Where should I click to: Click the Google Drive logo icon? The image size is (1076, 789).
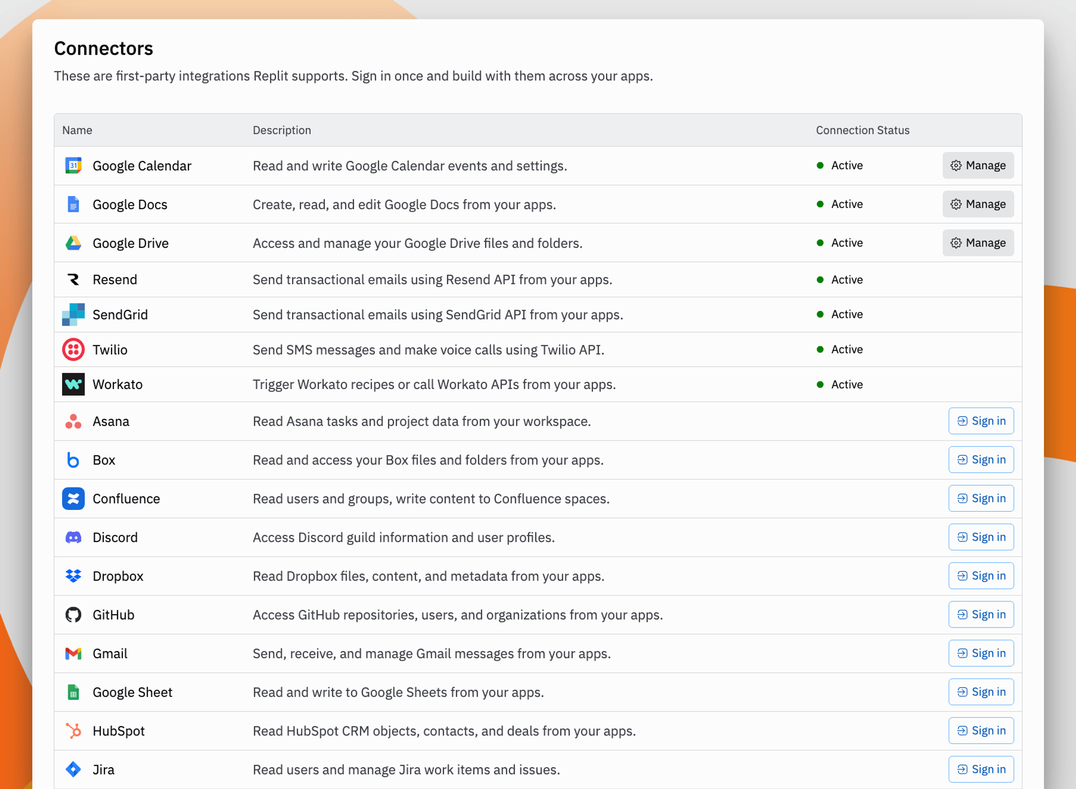click(x=73, y=243)
